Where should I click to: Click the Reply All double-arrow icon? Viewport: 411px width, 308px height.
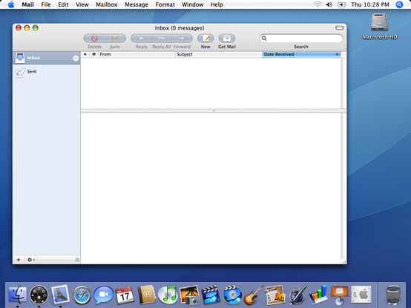click(162, 38)
